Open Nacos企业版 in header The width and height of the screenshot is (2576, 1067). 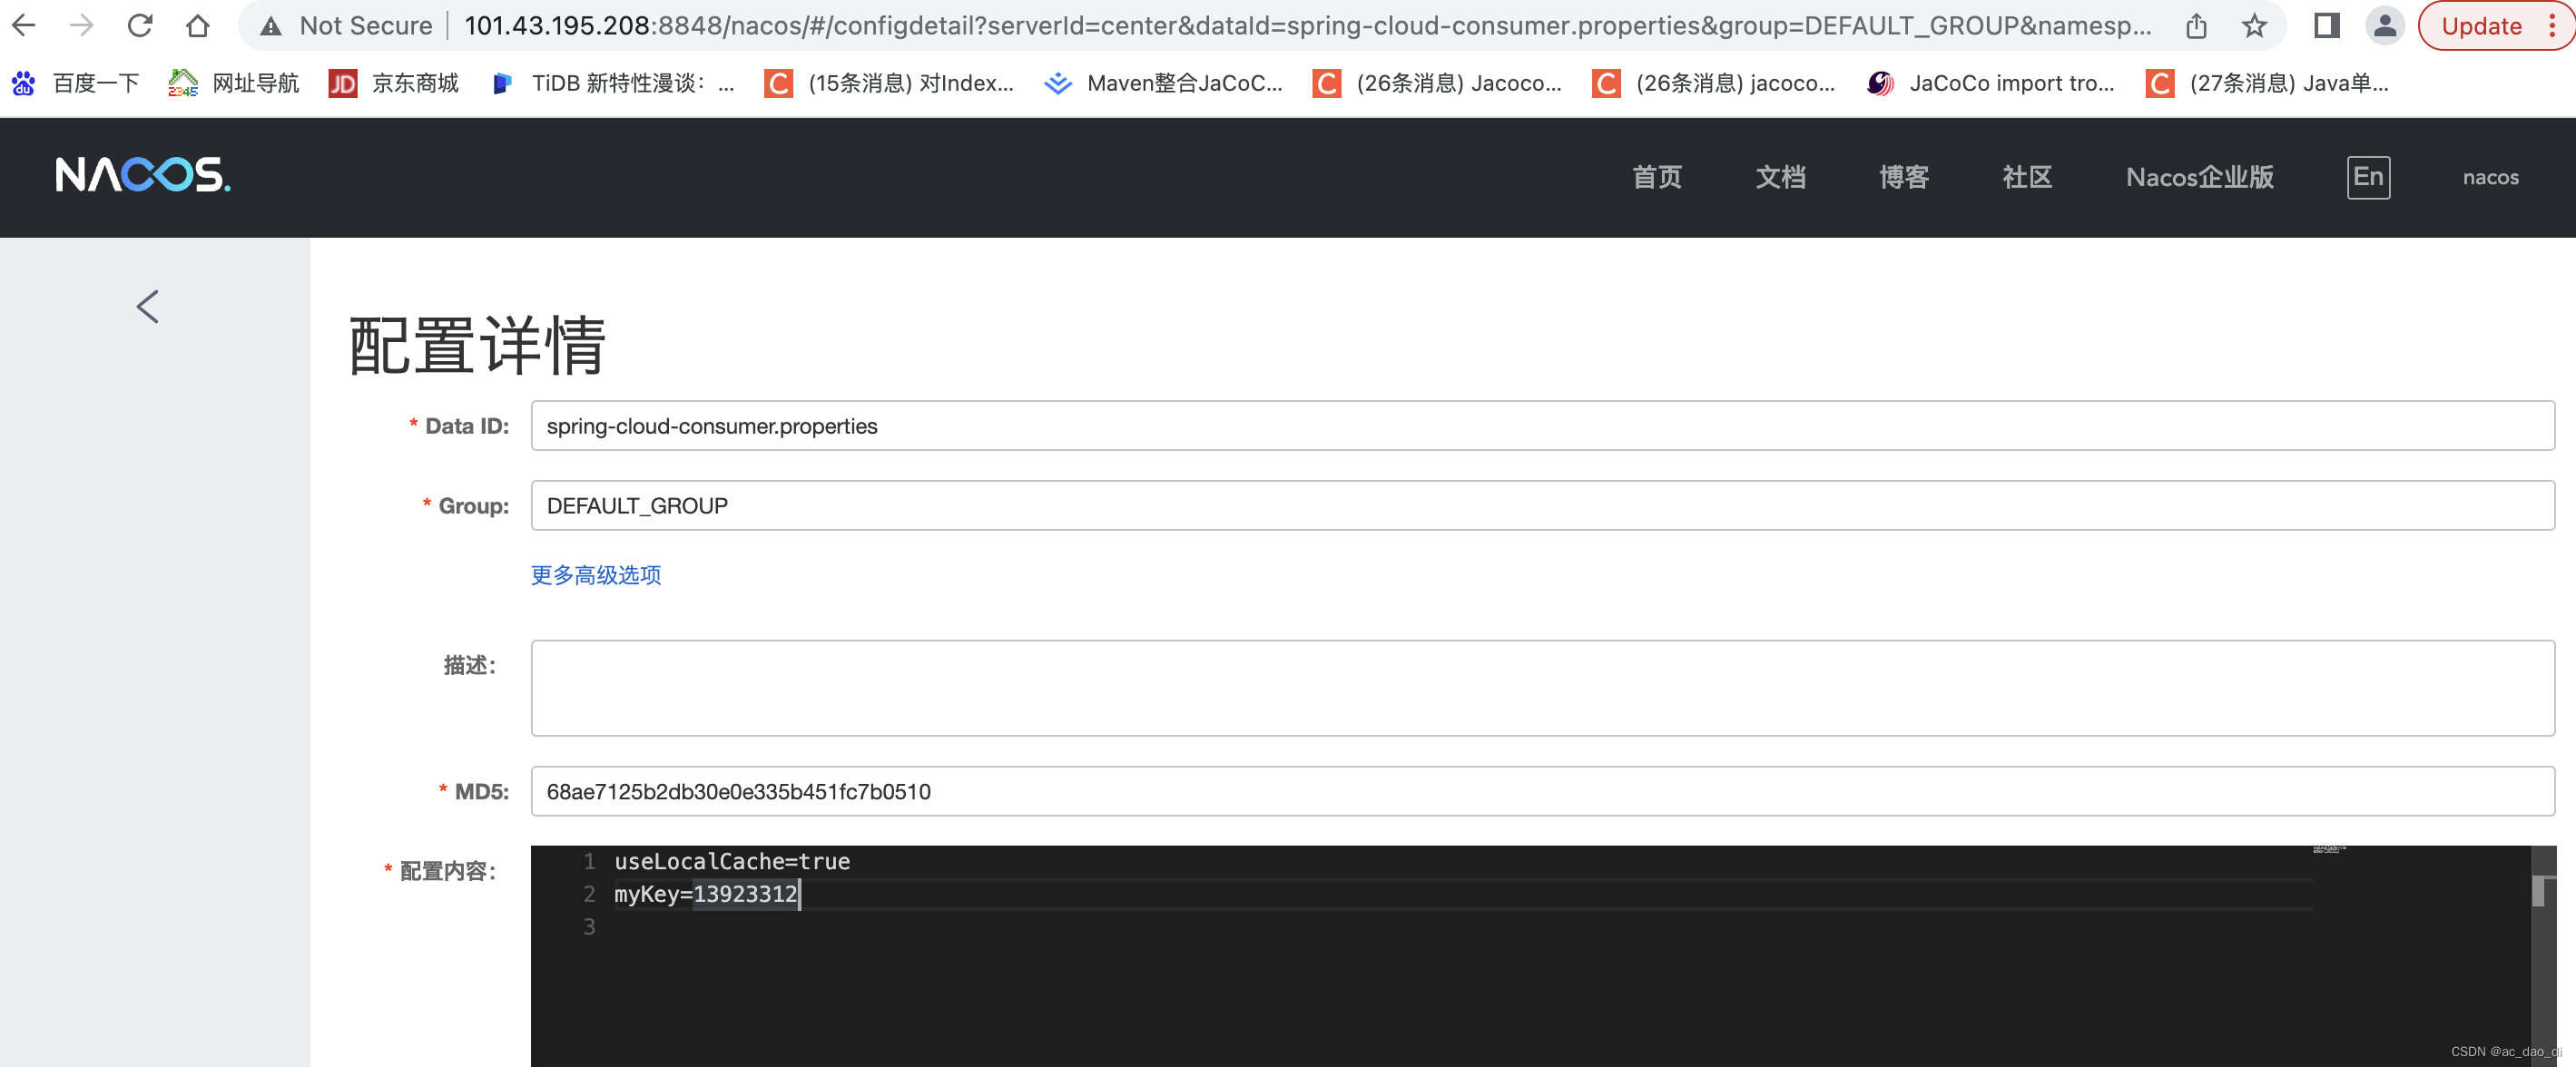click(2200, 177)
